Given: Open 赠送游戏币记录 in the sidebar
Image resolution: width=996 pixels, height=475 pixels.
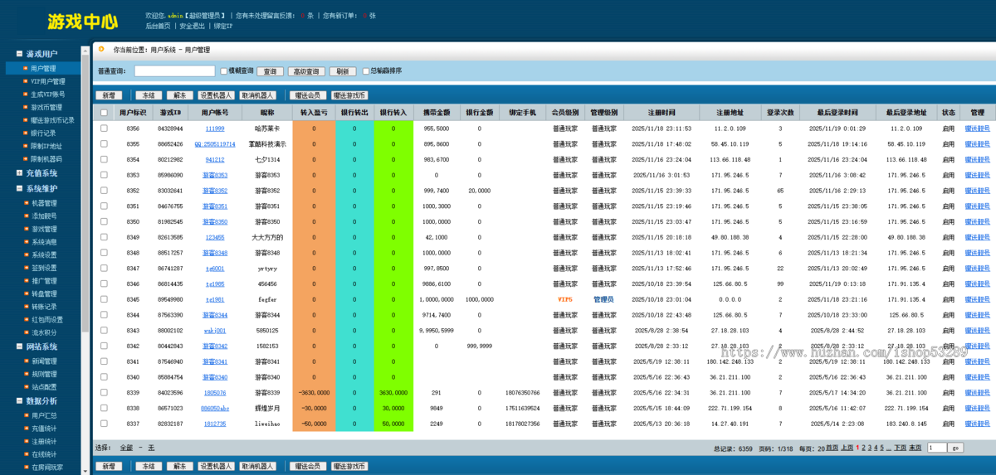Looking at the screenshot, I should pos(52,119).
